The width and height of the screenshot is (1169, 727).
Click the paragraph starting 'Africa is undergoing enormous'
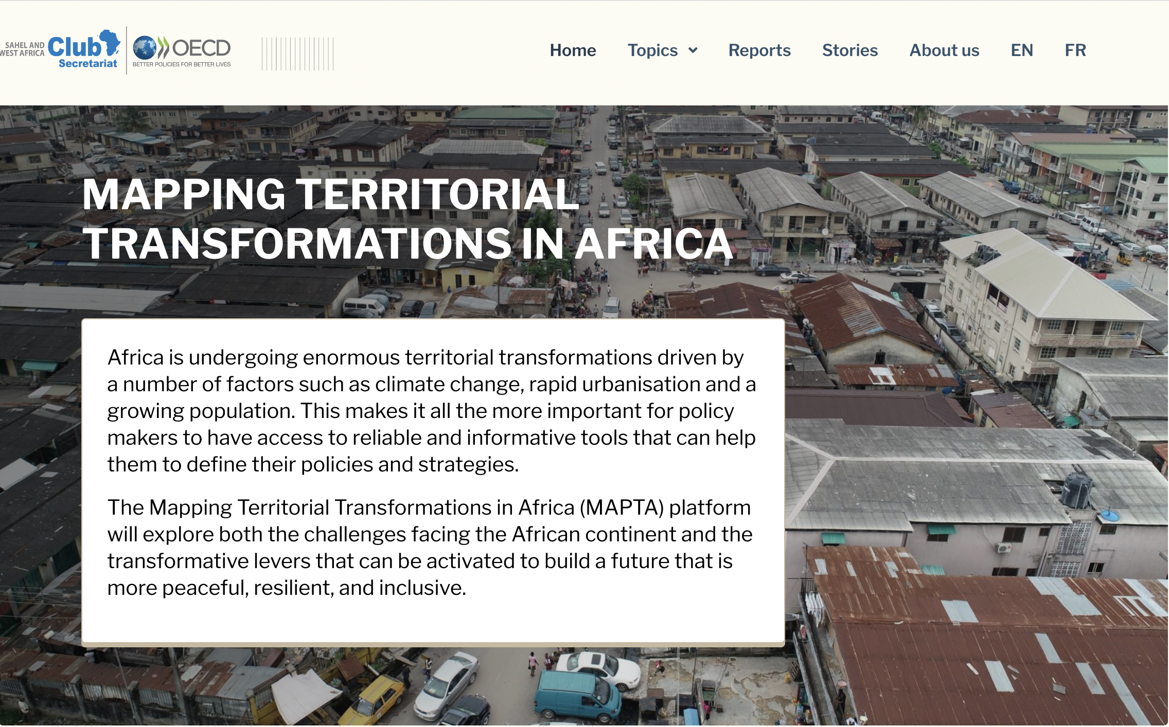(x=432, y=410)
